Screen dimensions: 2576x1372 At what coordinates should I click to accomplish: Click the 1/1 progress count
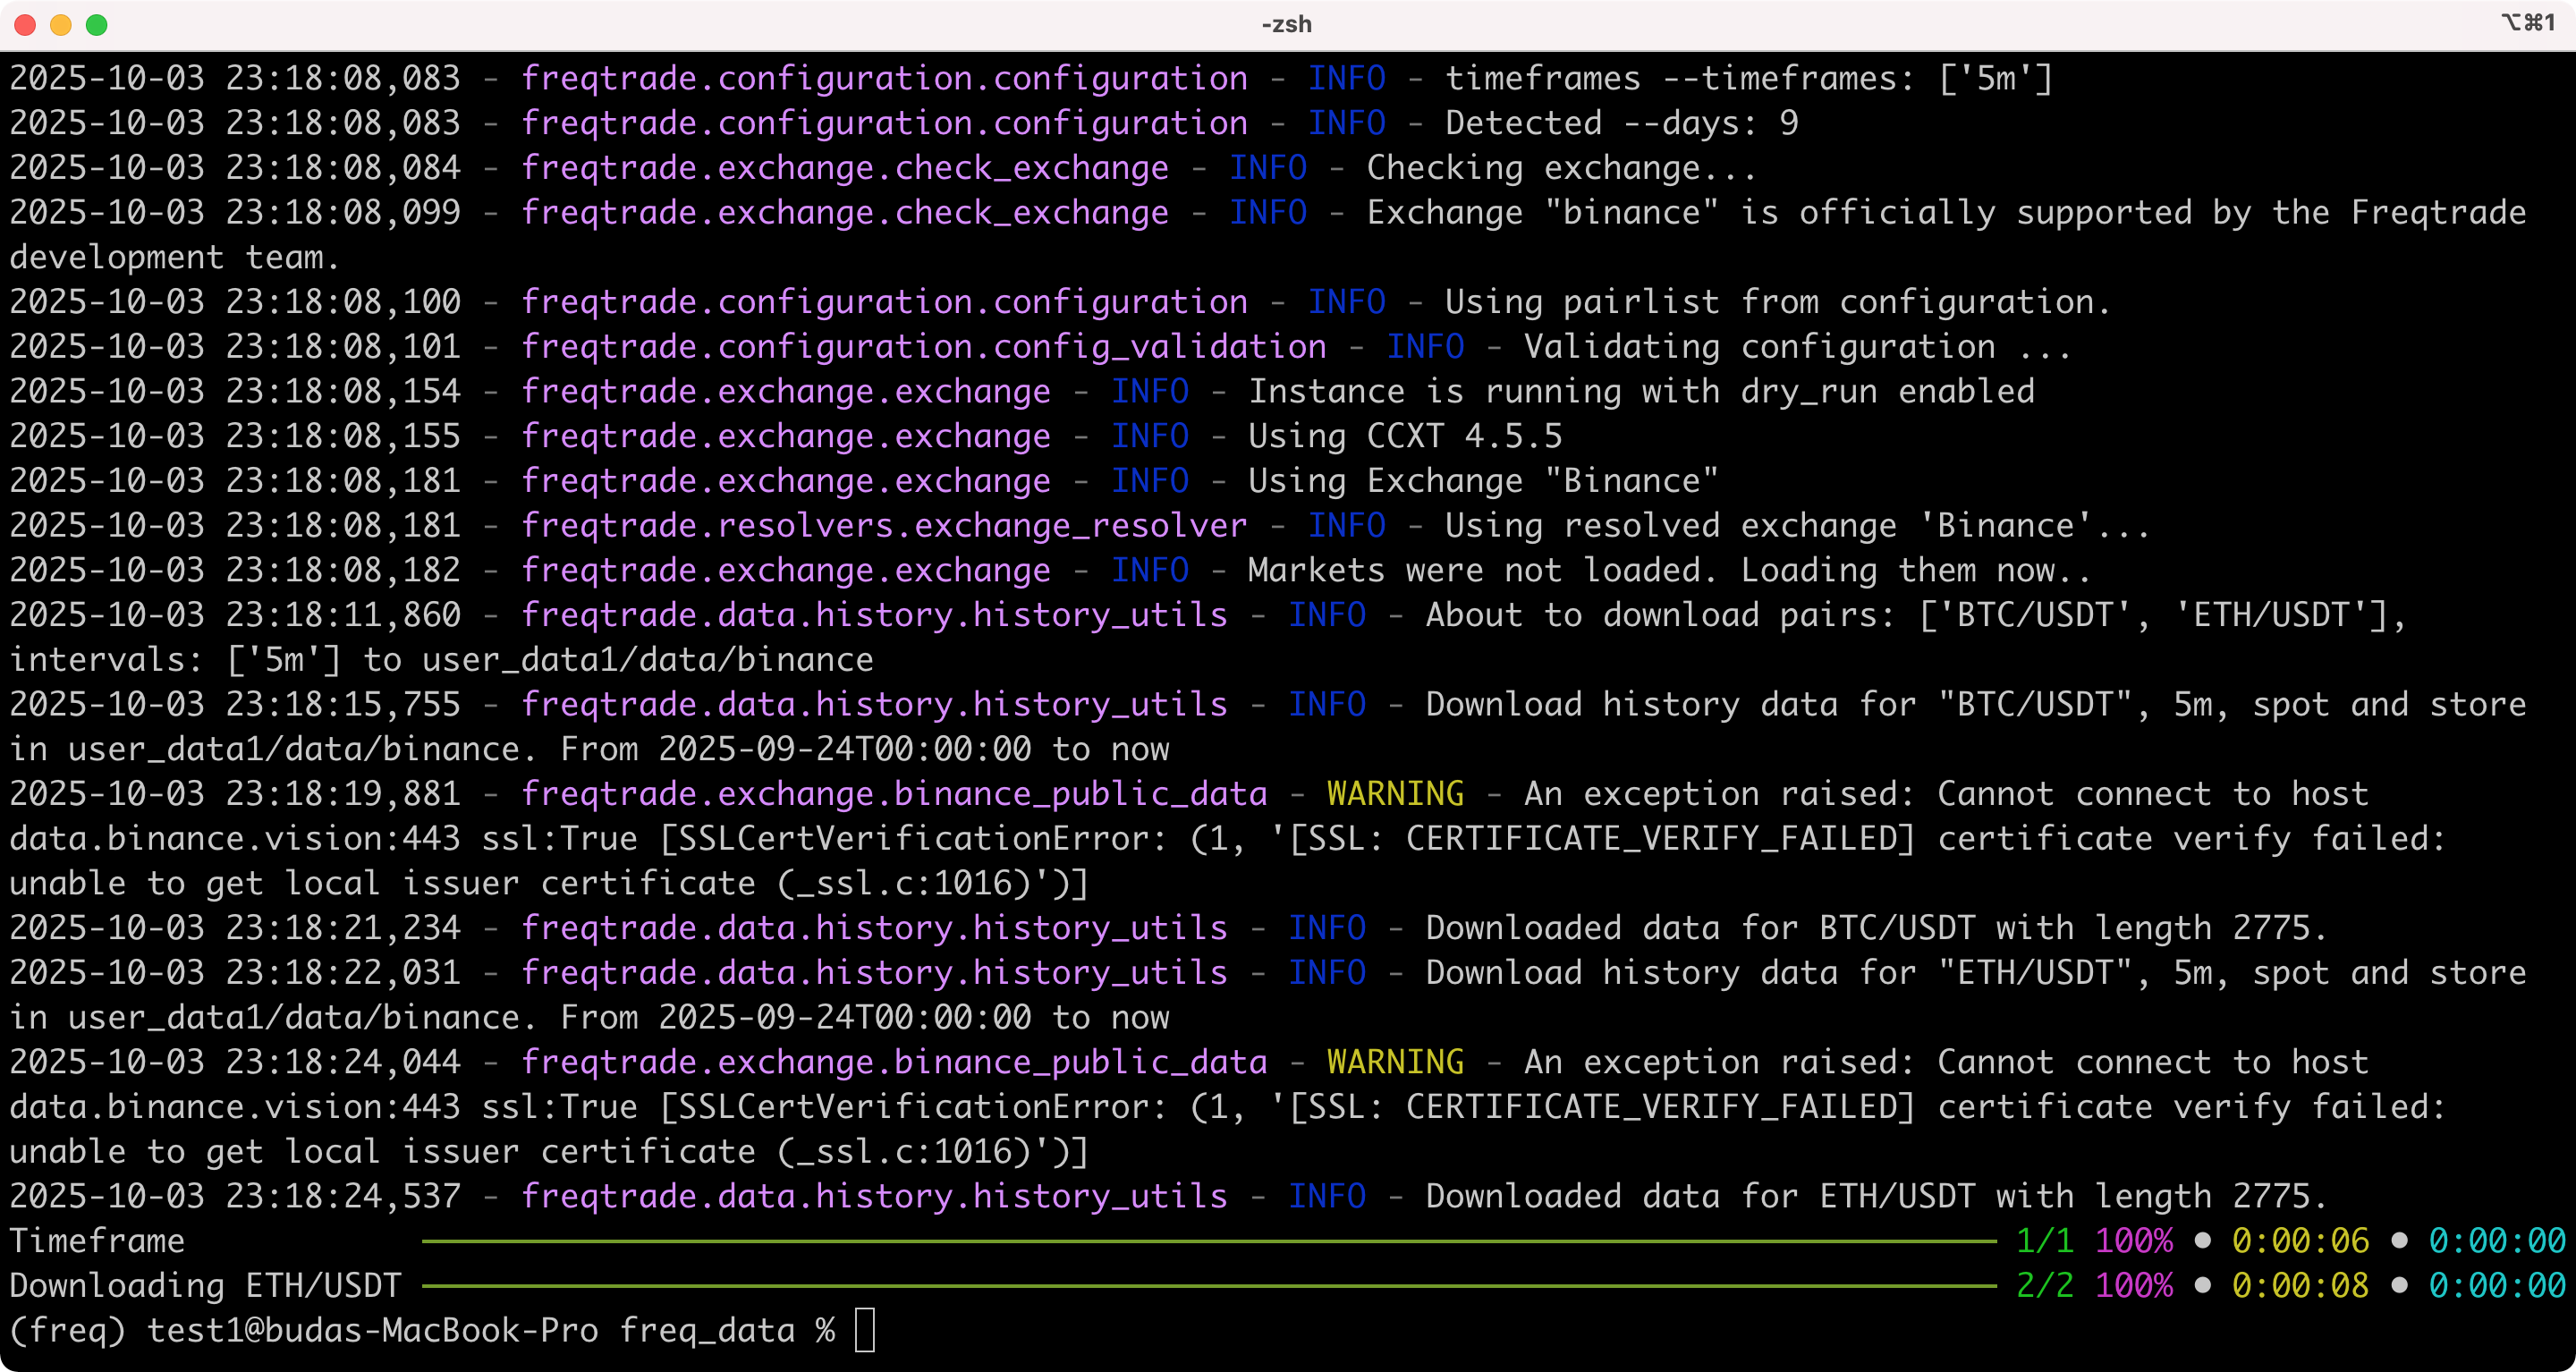(x=2044, y=1241)
